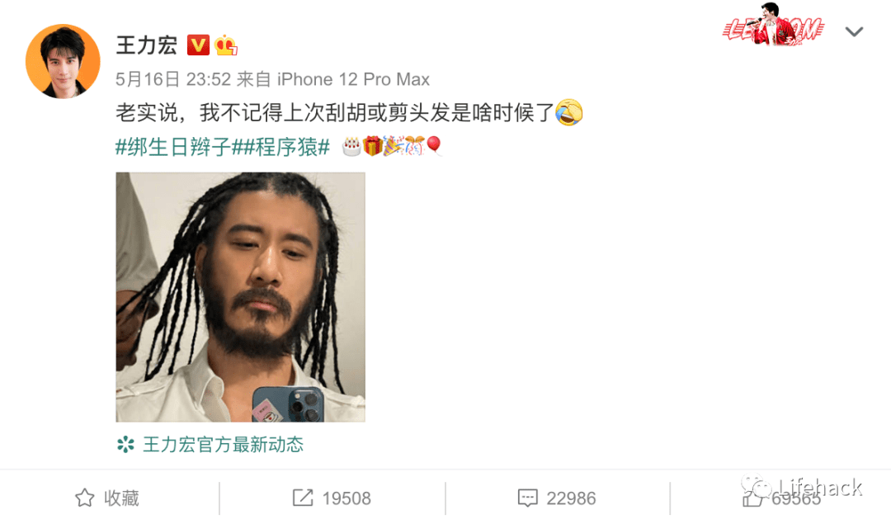Click the green super-topic flower icon

(125, 445)
